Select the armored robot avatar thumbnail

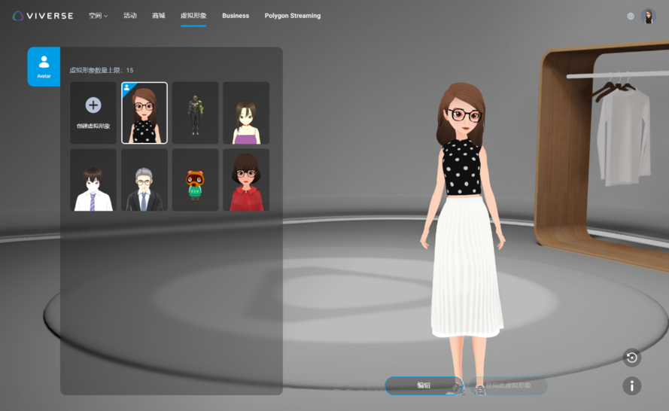pyautogui.click(x=196, y=113)
